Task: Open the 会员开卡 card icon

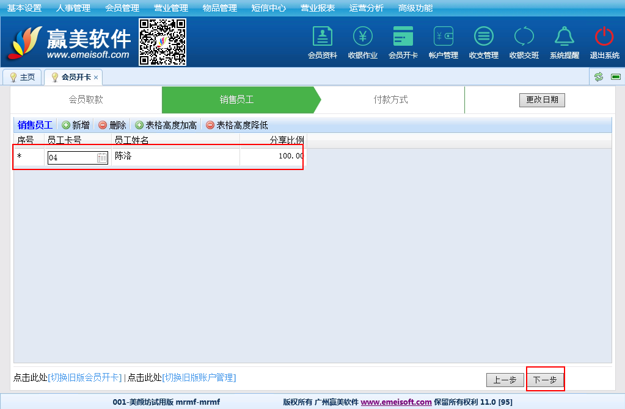Action: tap(403, 37)
